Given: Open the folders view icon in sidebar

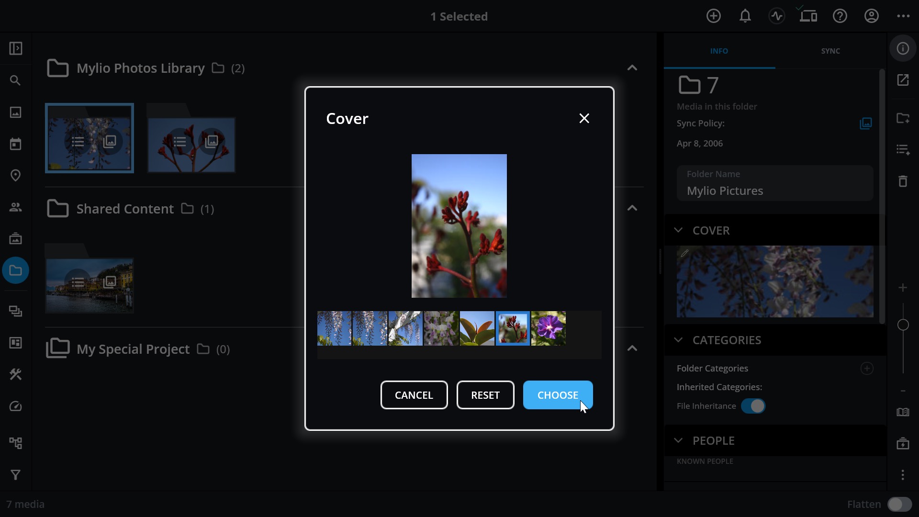Looking at the screenshot, I should pos(16,270).
